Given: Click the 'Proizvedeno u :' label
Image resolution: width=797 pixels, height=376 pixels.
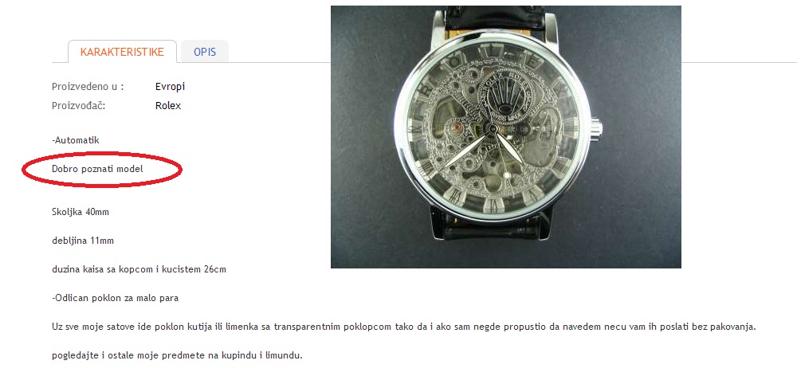Looking at the screenshot, I should pyautogui.click(x=88, y=86).
